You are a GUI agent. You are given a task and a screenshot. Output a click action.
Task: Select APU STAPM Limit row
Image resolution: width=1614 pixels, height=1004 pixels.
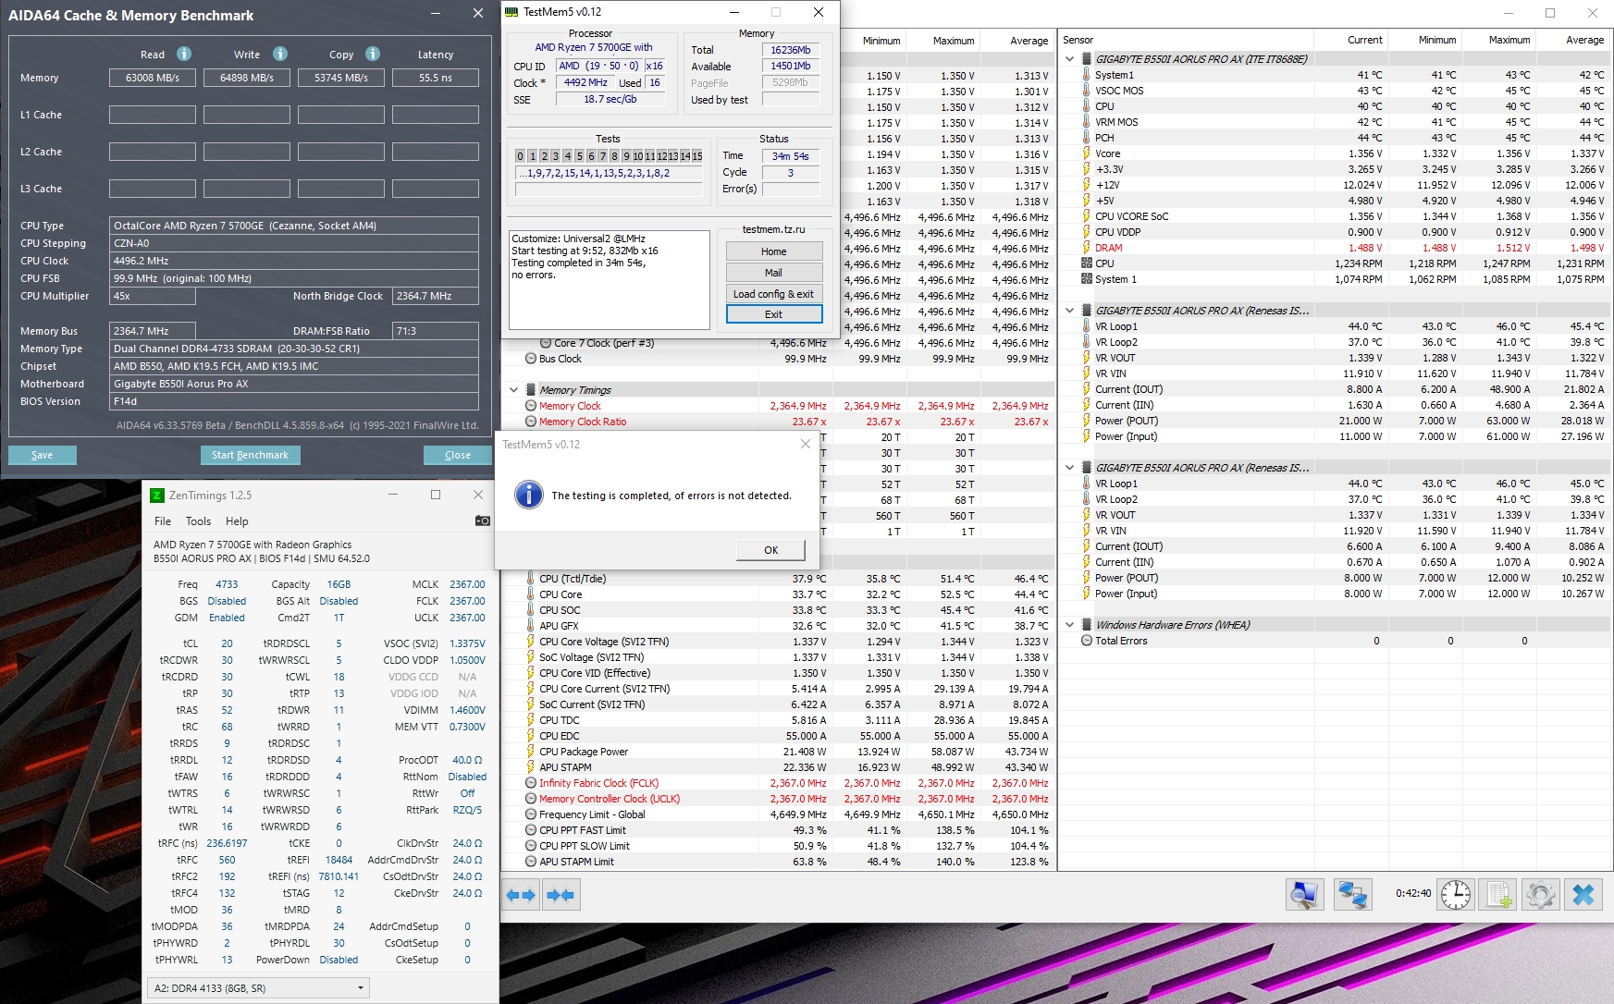coord(777,862)
